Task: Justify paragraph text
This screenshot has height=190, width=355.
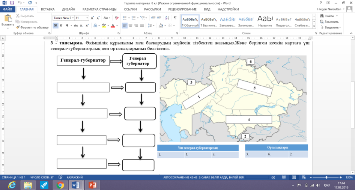Action: [x=142, y=26]
